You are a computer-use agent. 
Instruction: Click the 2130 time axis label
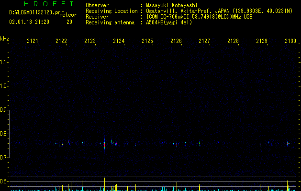click(290, 41)
